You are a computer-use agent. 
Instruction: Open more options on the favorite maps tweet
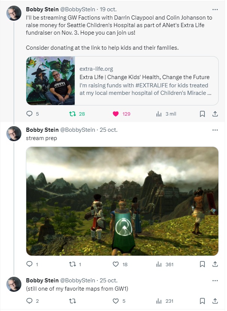(x=215, y=281)
